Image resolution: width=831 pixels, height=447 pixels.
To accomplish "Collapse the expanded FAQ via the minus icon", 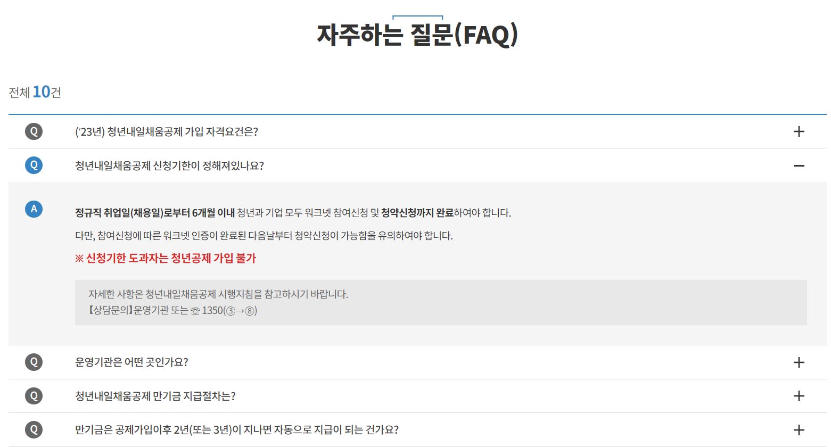I will [x=799, y=165].
